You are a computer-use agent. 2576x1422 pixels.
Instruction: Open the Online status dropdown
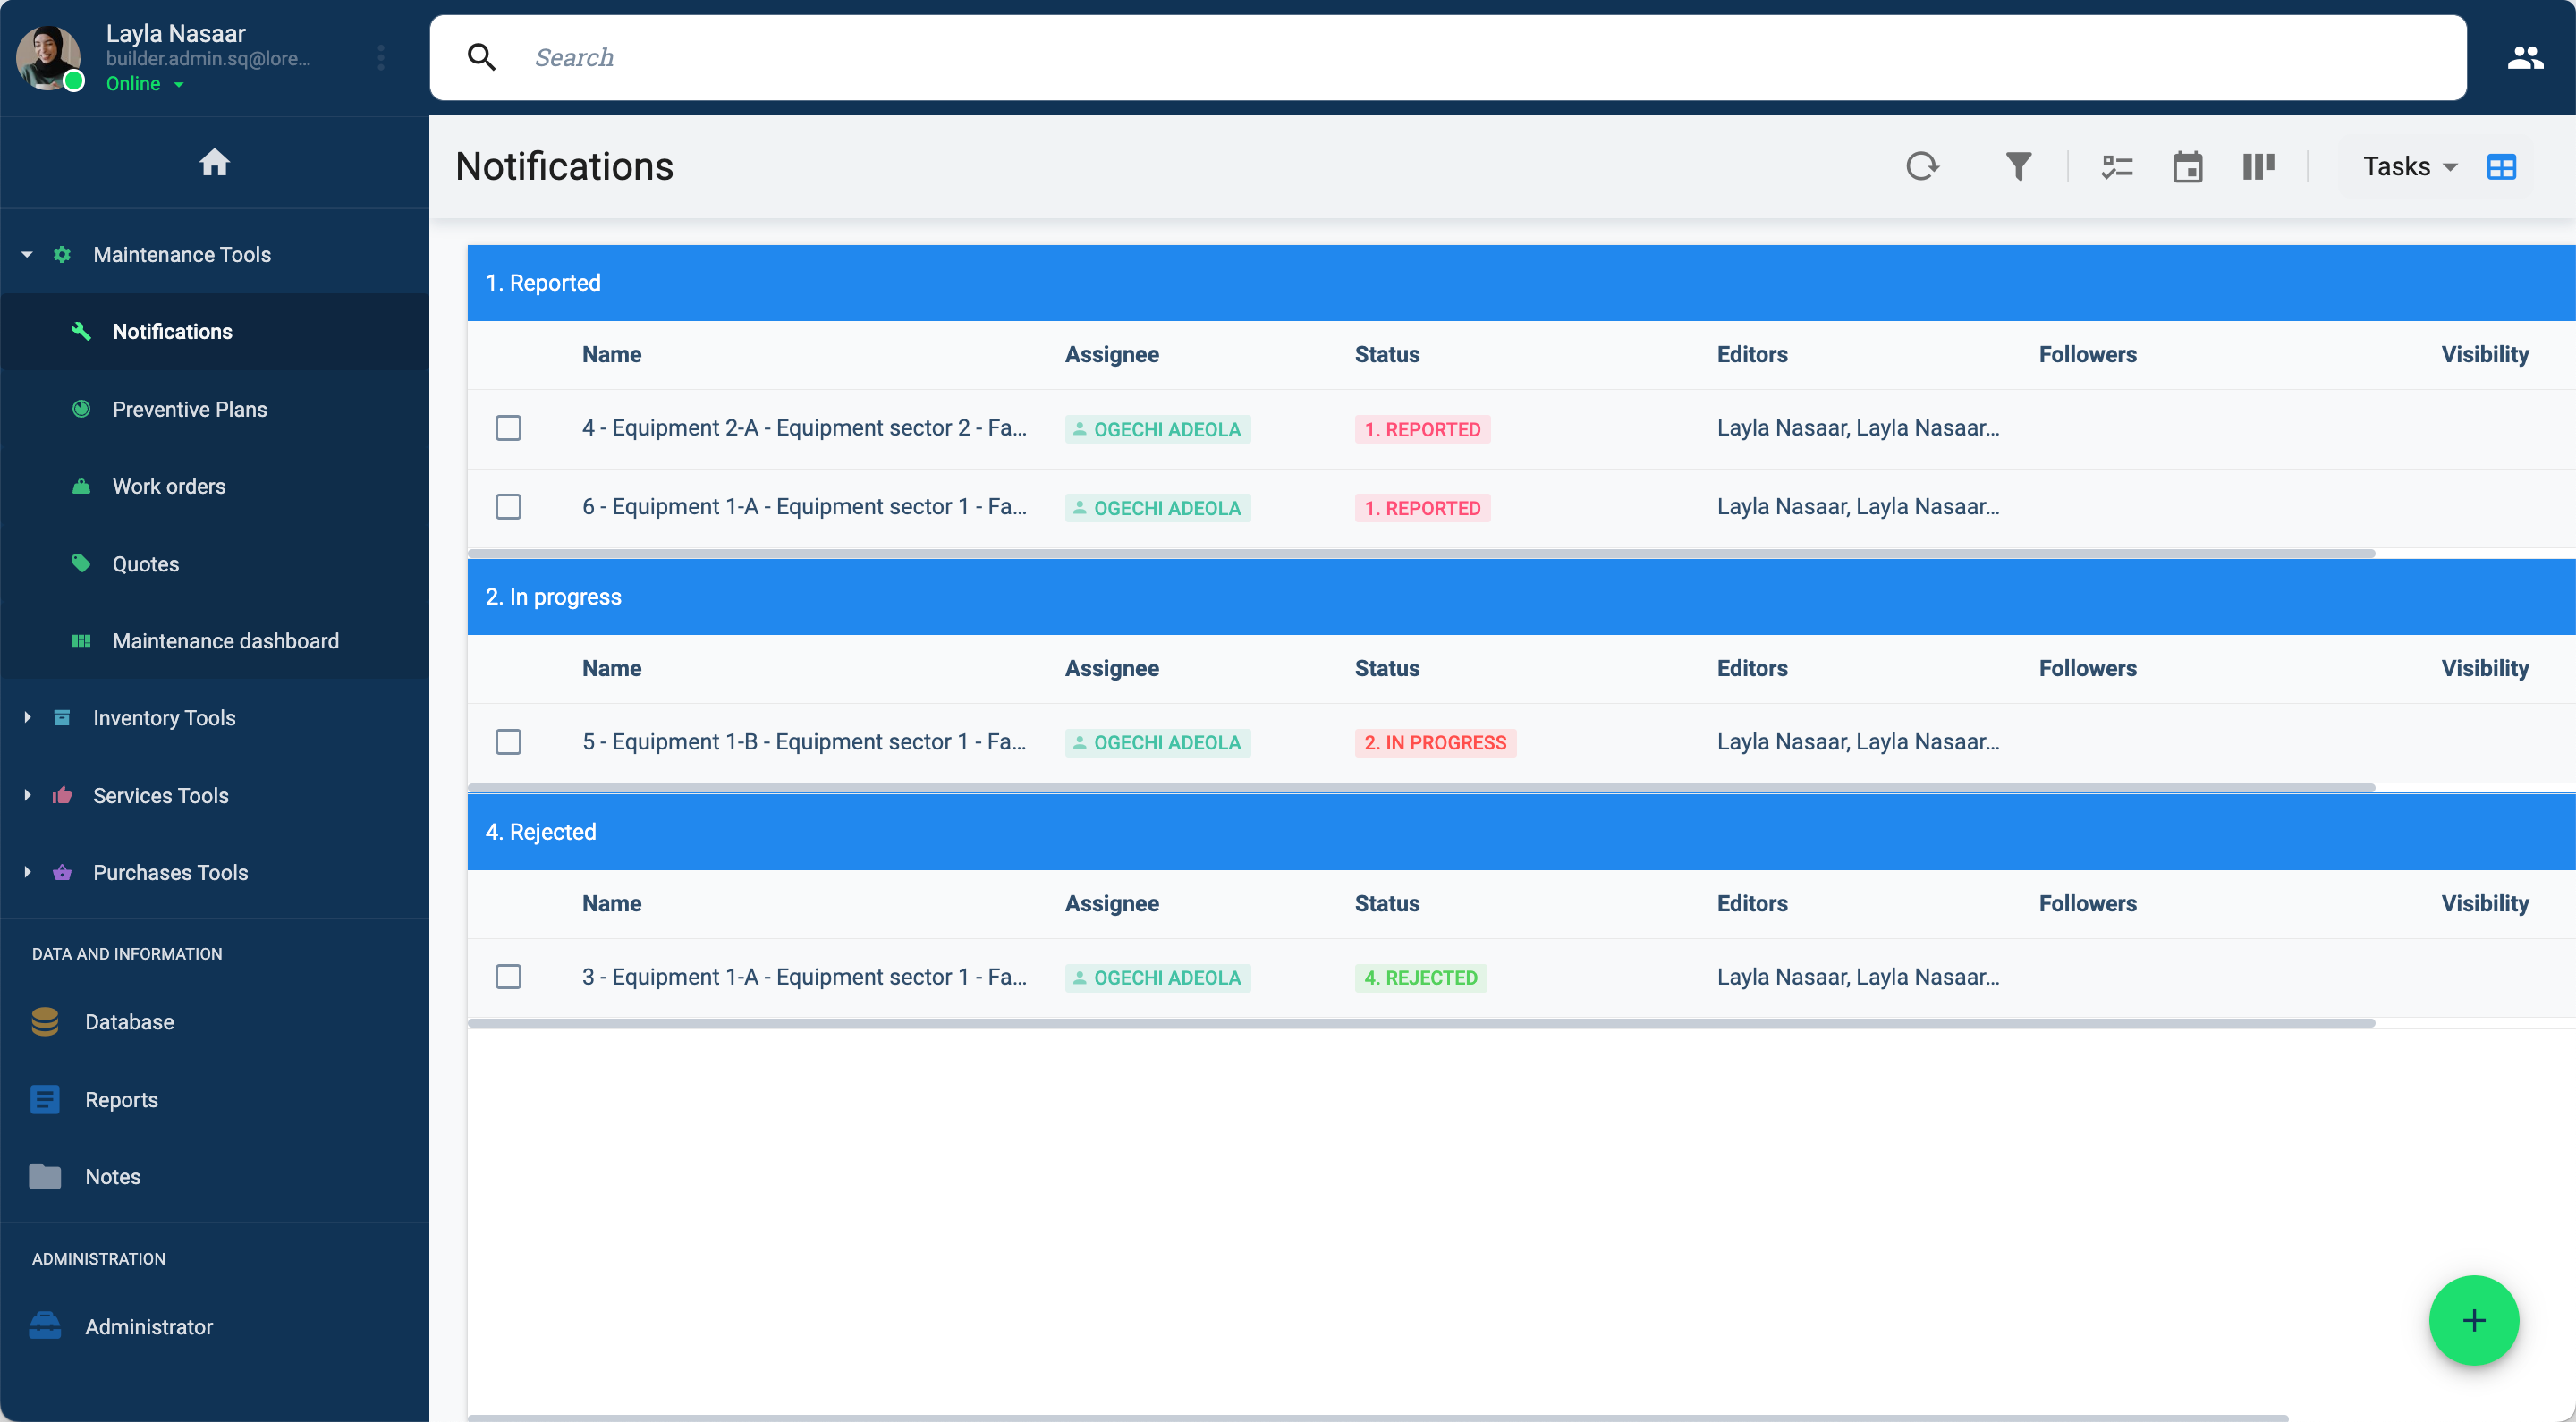click(145, 84)
